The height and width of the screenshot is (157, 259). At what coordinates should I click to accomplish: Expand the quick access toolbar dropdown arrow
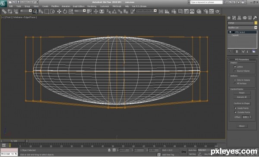click(x=38, y=2)
